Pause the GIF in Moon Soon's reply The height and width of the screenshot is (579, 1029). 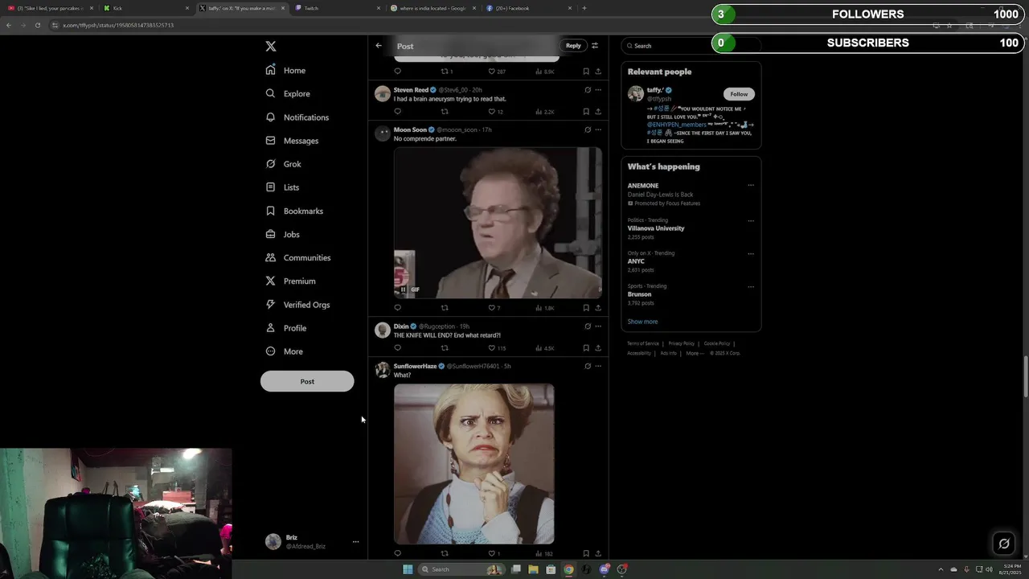click(x=404, y=289)
